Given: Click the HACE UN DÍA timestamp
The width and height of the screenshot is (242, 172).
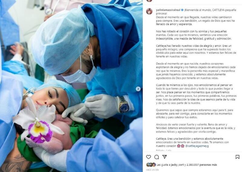Looking at the screenshot, I should 152,170.
